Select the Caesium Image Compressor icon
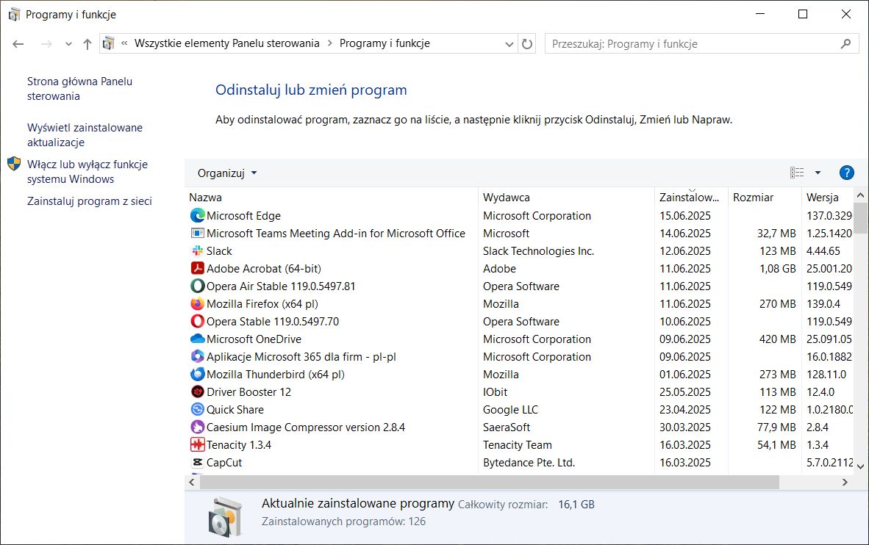Image resolution: width=869 pixels, height=545 pixels. tap(197, 427)
